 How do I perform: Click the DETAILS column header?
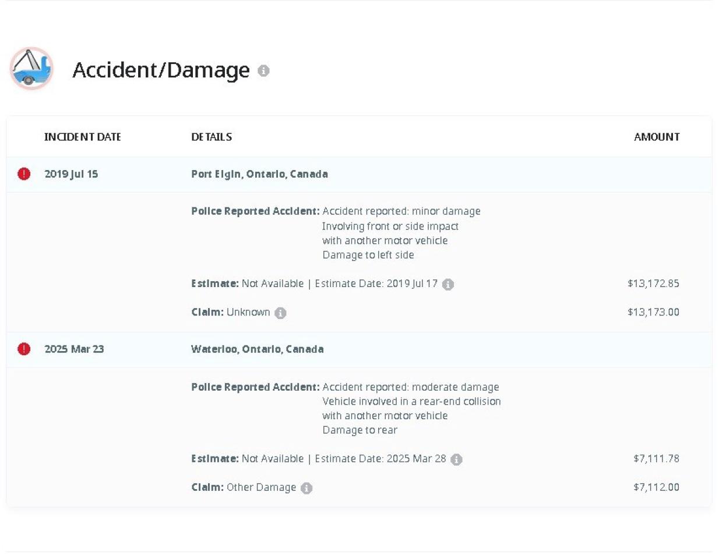click(x=212, y=137)
